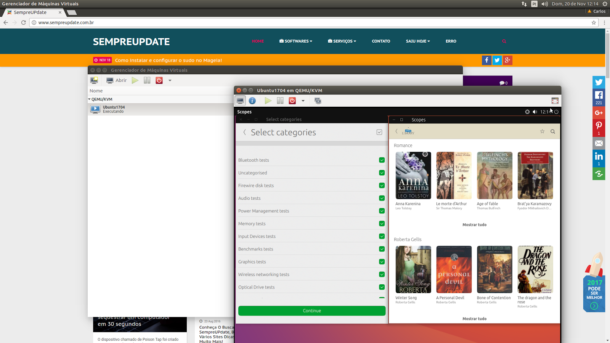This screenshot has height=343, width=610.
Task: Click Mostrar tudo under Roberta Gellis section
Action: coord(474,319)
